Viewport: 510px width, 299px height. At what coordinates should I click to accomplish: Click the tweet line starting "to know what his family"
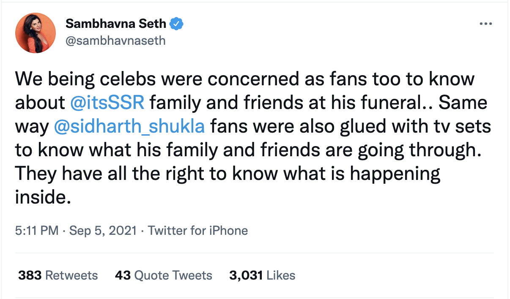point(249,150)
